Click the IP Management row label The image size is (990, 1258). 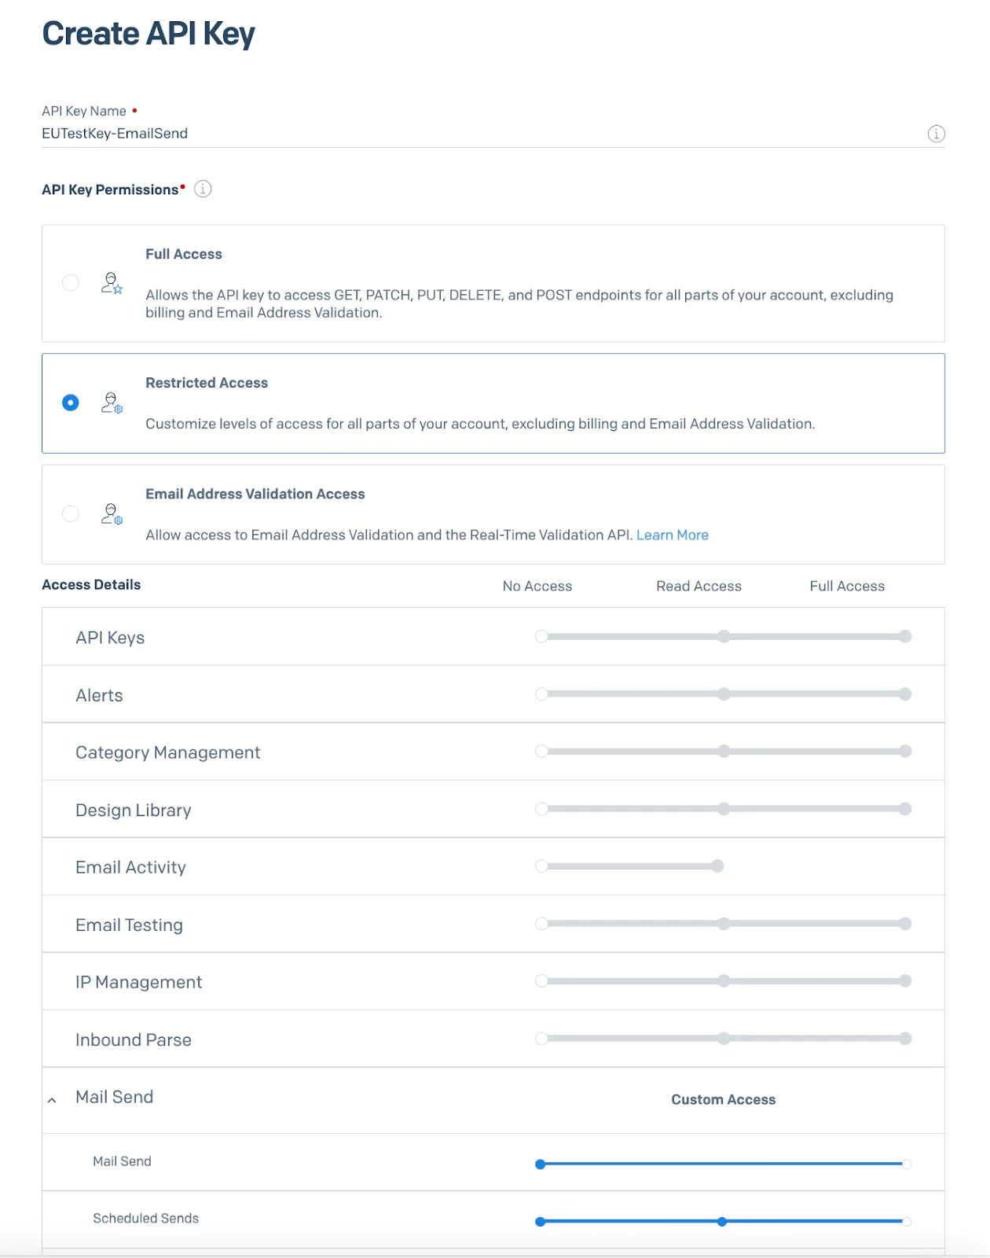click(138, 982)
